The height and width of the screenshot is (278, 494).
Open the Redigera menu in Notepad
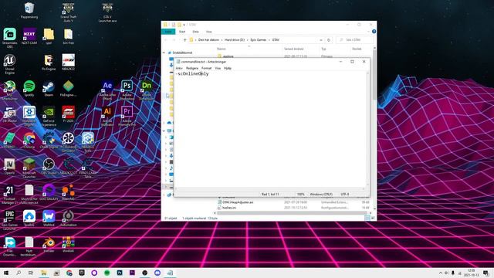pyautogui.click(x=192, y=68)
